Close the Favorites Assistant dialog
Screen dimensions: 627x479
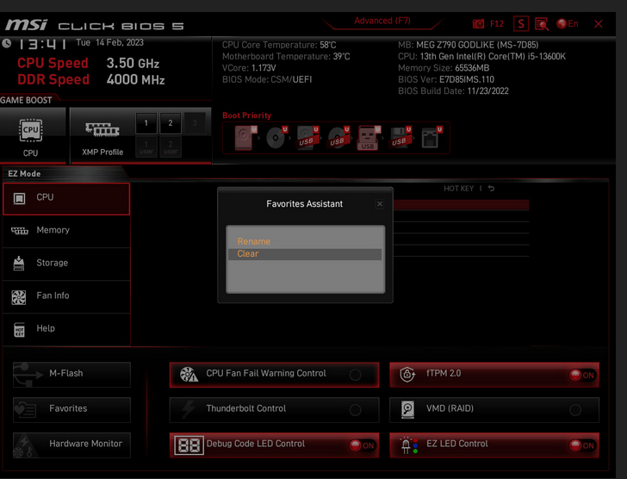coord(380,204)
